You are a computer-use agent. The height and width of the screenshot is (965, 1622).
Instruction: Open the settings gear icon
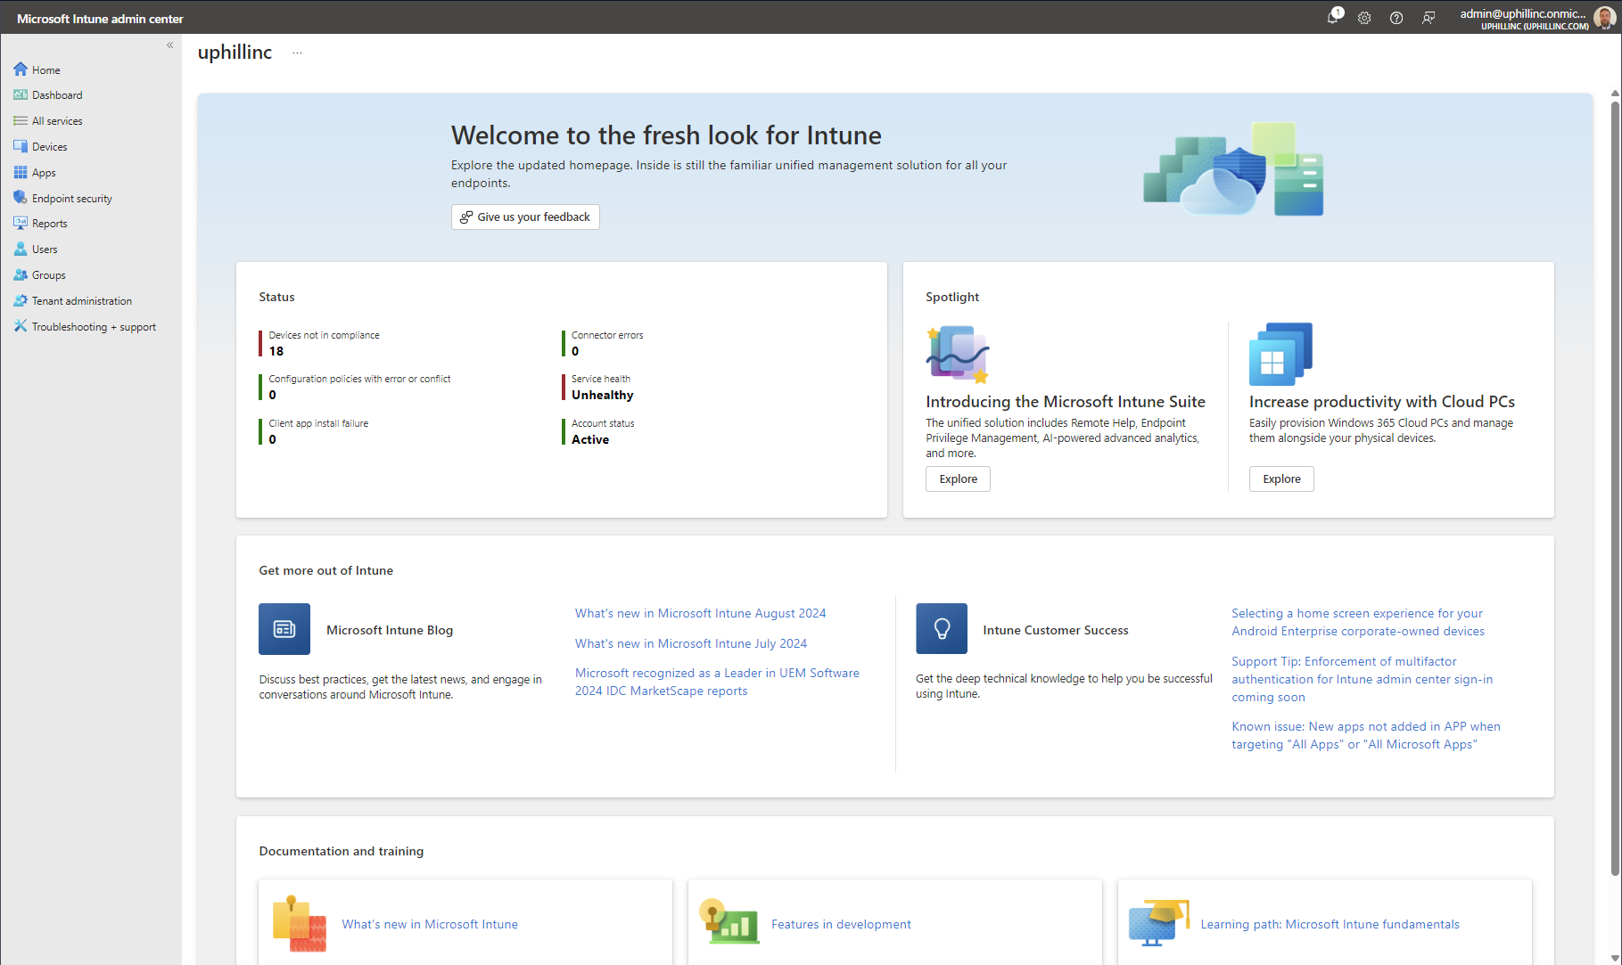(x=1364, y=18)
